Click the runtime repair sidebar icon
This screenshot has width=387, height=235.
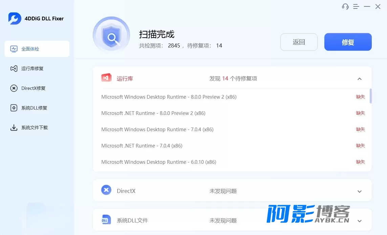point(14,68)
